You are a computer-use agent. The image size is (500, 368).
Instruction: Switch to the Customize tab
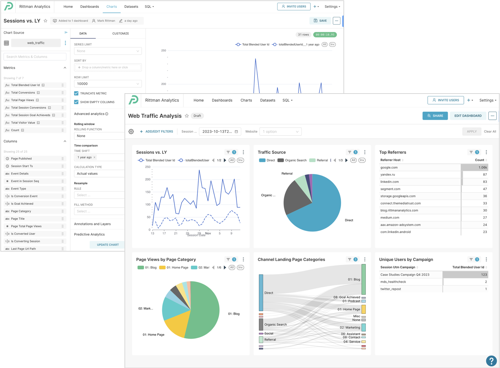(x=120, y=33)
